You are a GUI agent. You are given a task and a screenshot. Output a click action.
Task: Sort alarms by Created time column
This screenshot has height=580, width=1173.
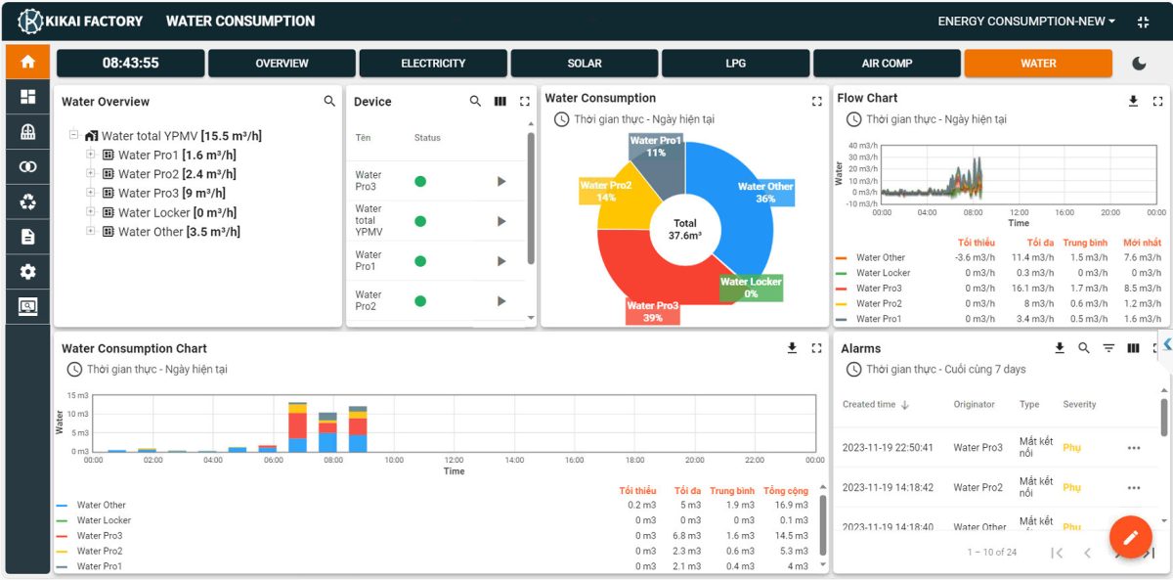pos(876,405)
